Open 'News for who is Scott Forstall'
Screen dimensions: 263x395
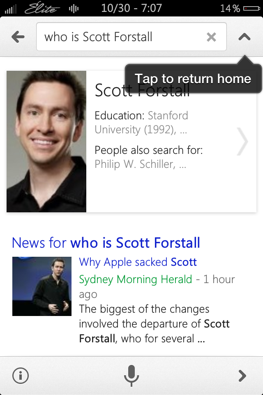click(106, 243)
